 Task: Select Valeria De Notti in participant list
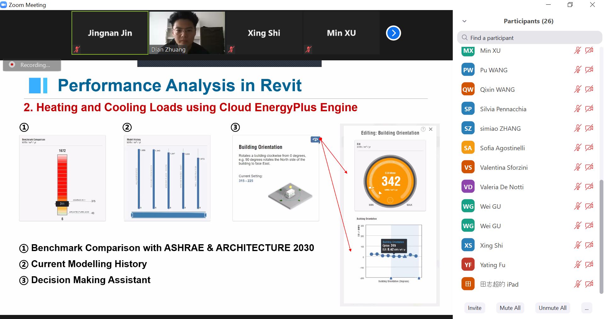502,187
